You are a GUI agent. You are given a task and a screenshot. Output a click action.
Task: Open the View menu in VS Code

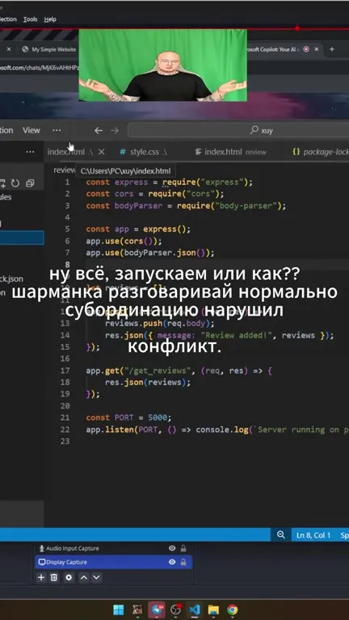point(32,131)
